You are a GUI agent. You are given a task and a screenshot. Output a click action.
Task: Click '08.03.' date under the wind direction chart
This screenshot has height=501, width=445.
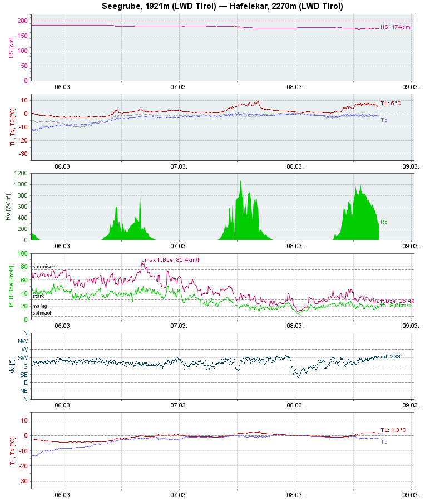[295, 405]
